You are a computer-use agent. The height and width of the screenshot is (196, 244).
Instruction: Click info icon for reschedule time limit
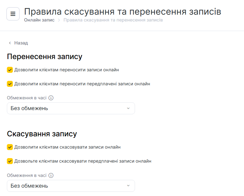51,98
